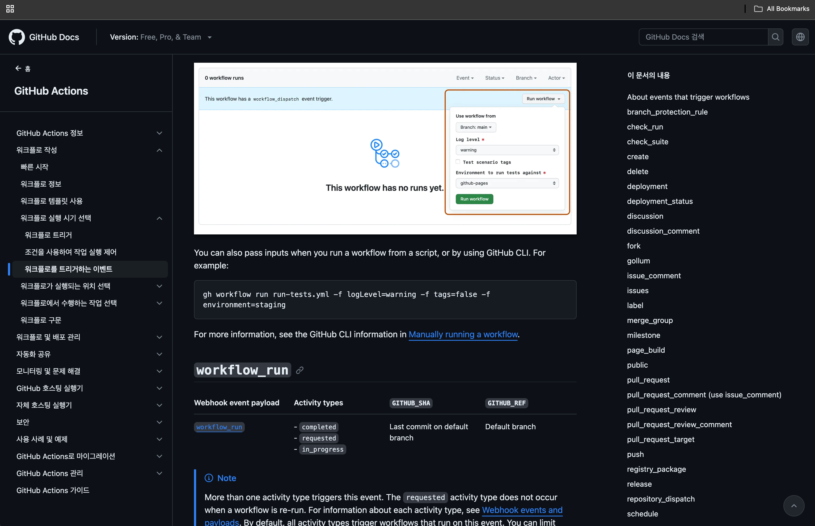Screen dimensions: 815x526
Task: Select 워크플로를 트리거하는 이벤트 item
Action: pos(90,269)
